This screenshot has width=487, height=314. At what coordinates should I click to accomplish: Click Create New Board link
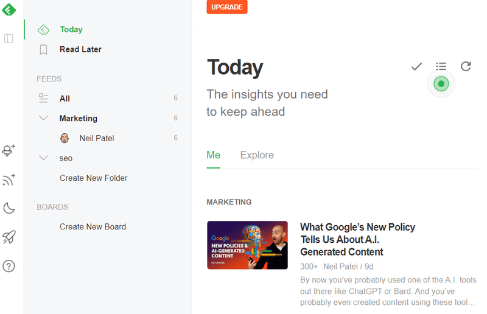(x=93, y=227)
